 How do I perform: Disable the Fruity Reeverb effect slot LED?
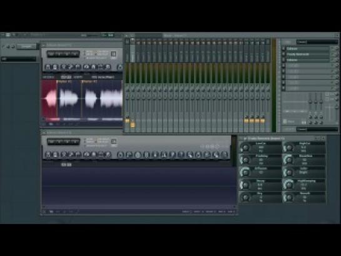[283, 54]
